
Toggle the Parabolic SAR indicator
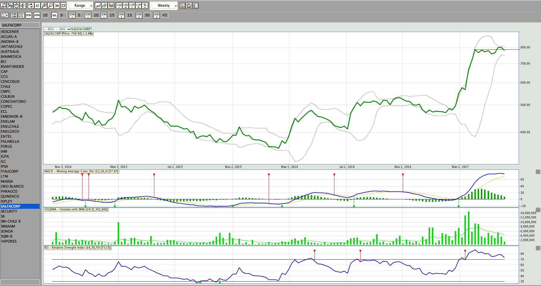click(14, 15)
